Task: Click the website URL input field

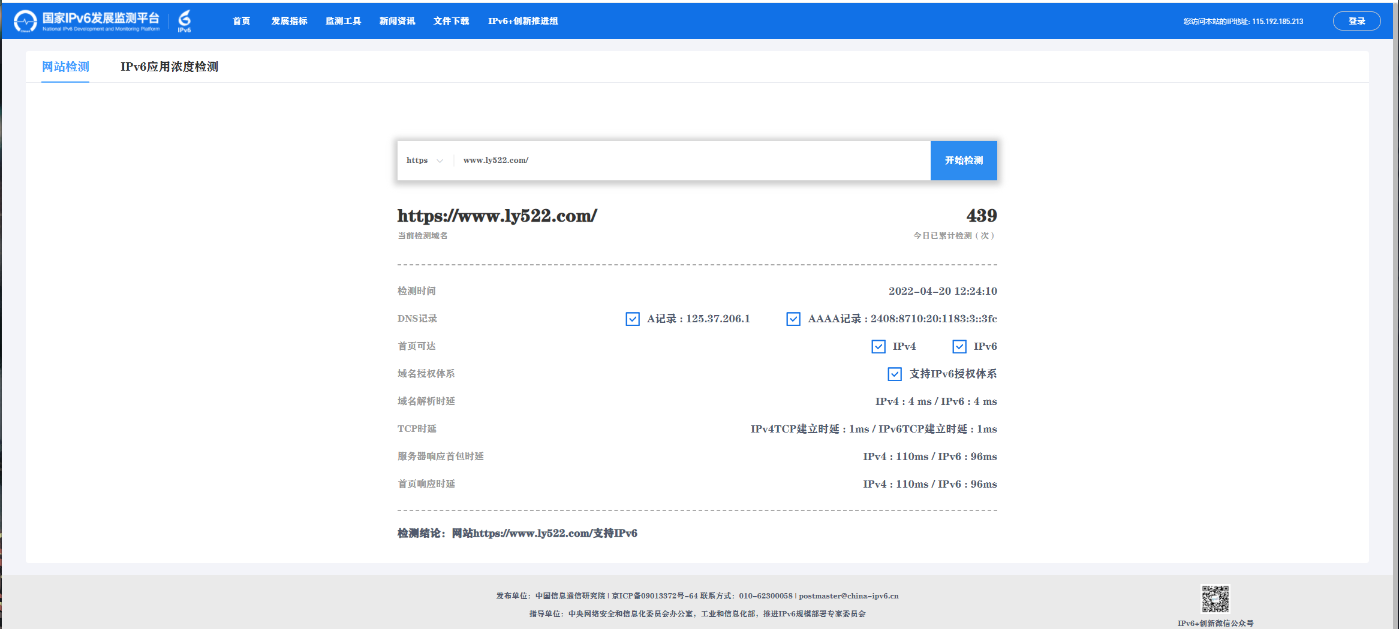Action: pyautogui.click(x=660, y=160)
